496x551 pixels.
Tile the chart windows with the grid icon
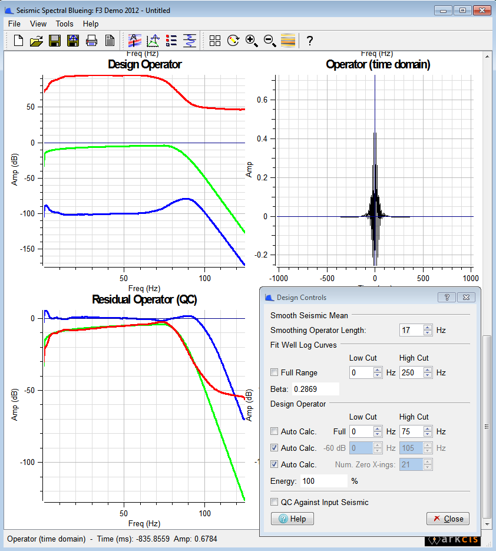[x=215, y=41]
